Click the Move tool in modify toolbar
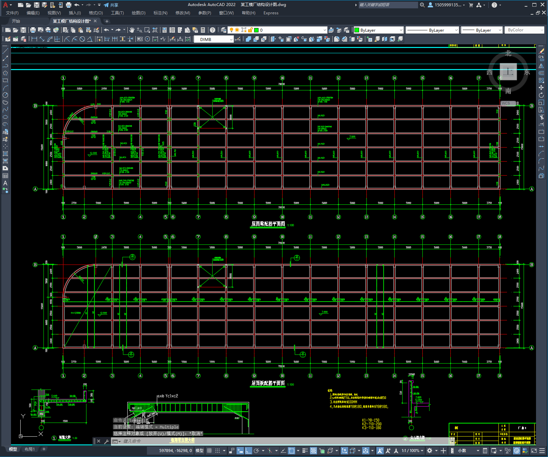548x457 pixels. click(541, 88)
